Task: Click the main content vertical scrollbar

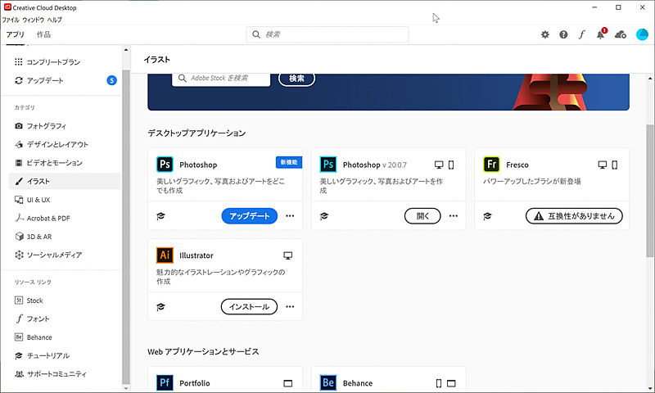Action: coord(650,191)
